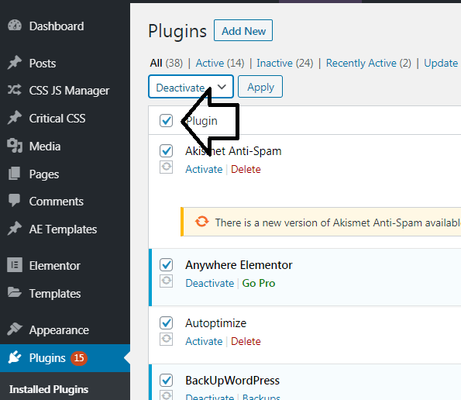Filter by Recently Active (2)

pos(368,63)
